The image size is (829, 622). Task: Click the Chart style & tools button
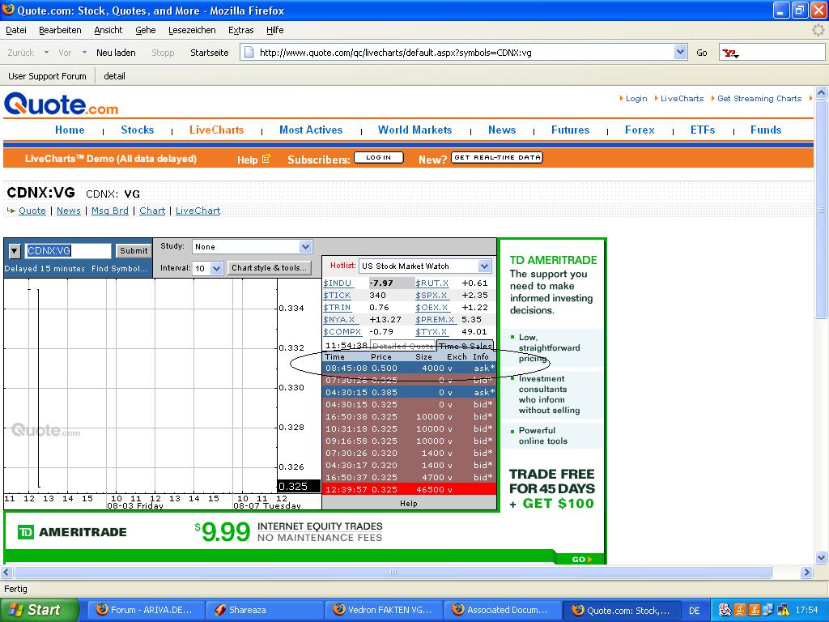pyautogui.click(x=269, y=268)
